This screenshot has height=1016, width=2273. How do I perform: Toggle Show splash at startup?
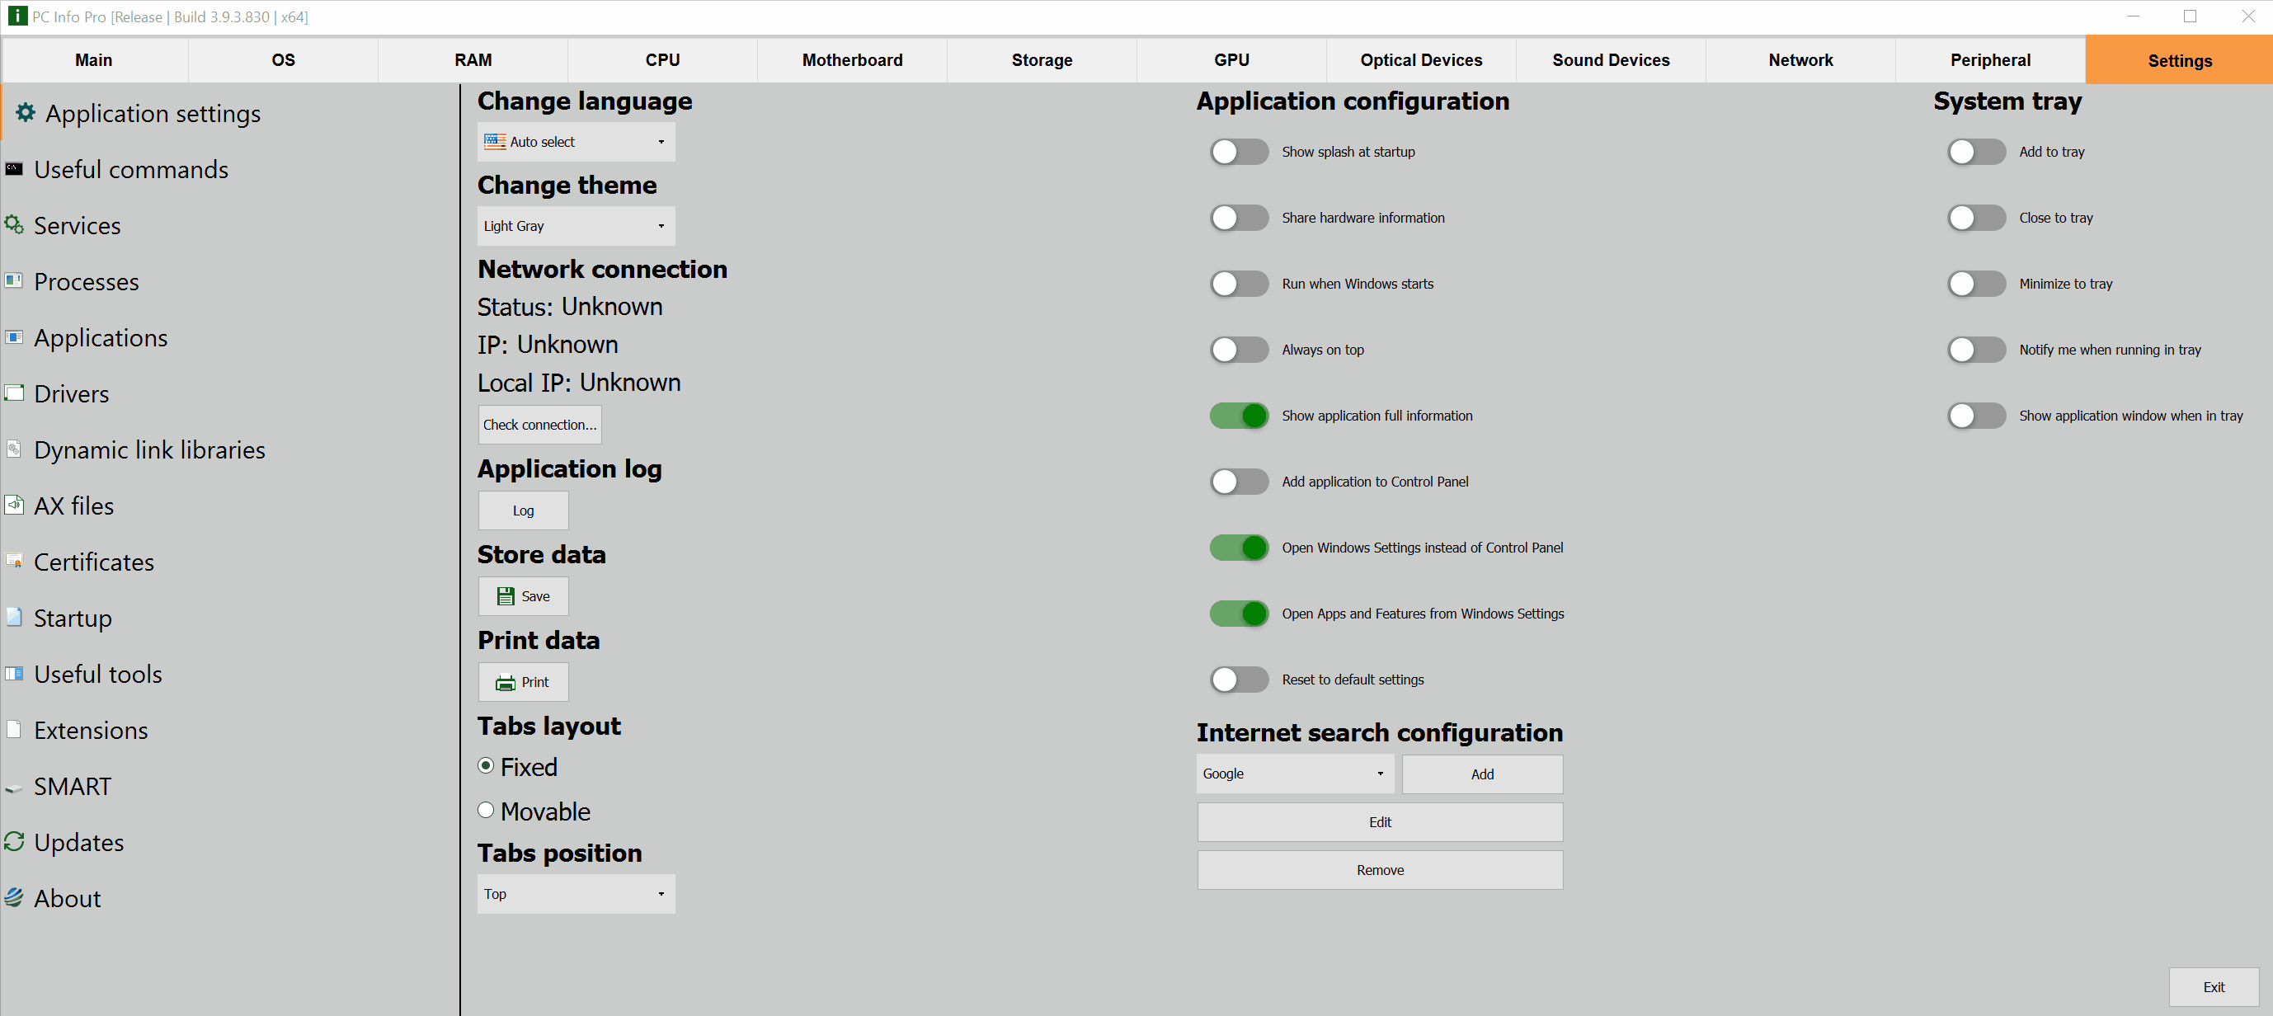coord(1239,152)
